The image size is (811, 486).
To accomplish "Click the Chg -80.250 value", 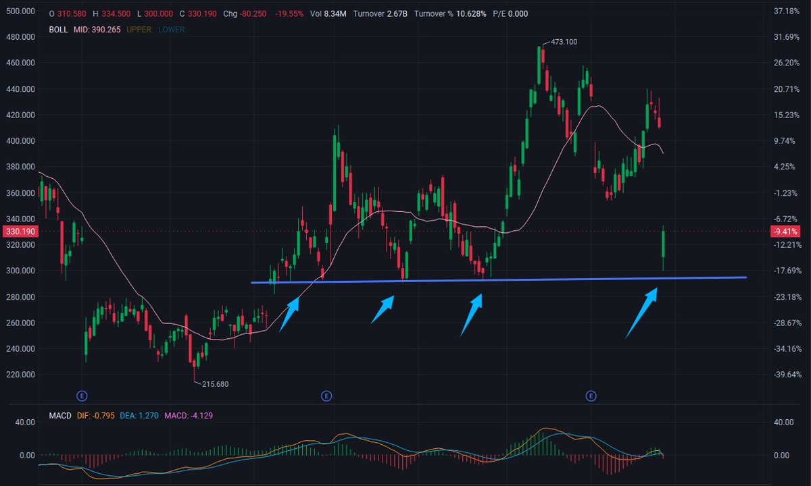I will pos(245,13).
